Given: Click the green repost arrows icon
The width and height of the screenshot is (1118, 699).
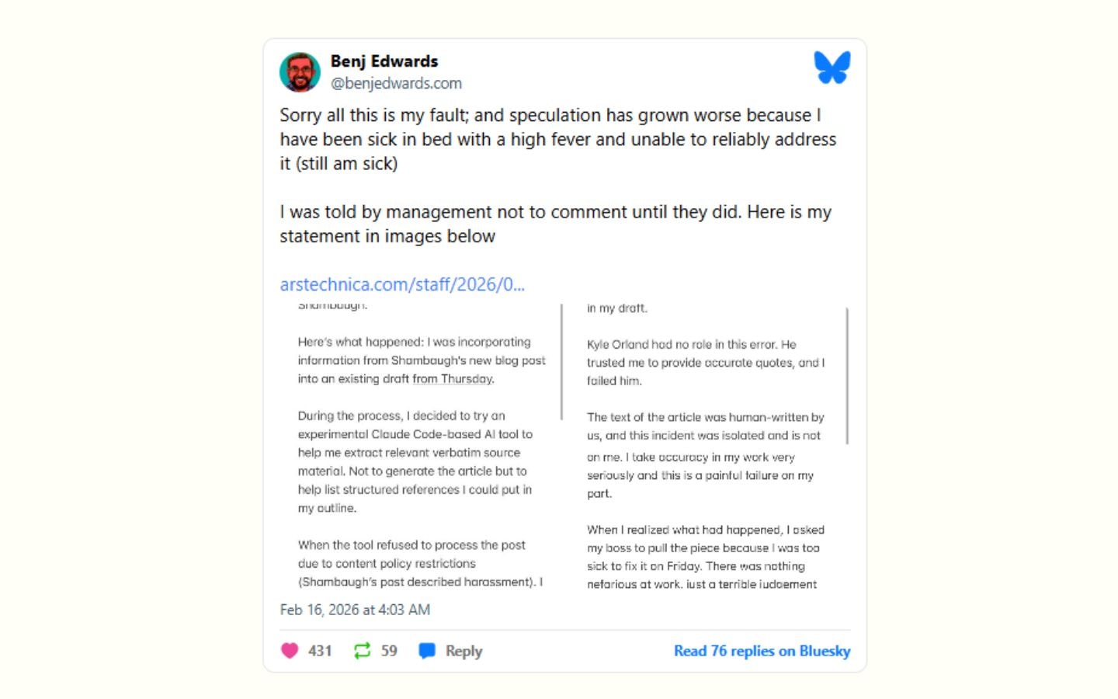Looking at the screenshot, I should click(362, 651).
